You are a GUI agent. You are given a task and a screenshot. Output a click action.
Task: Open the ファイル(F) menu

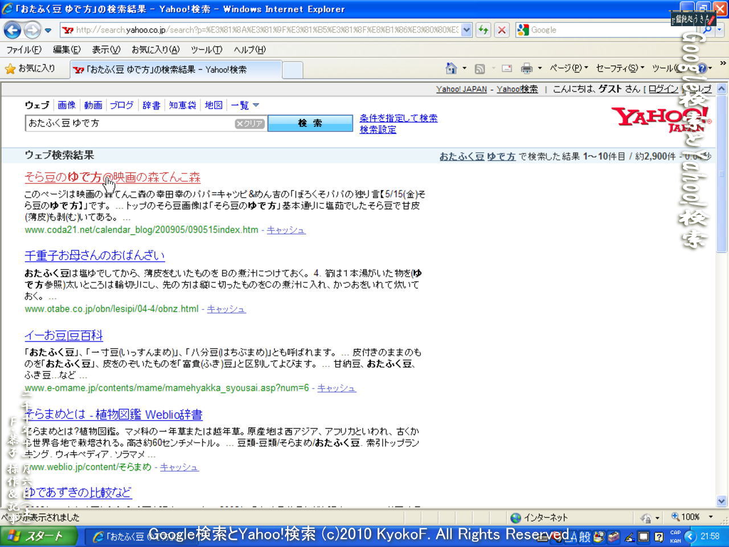pos(23,50)
